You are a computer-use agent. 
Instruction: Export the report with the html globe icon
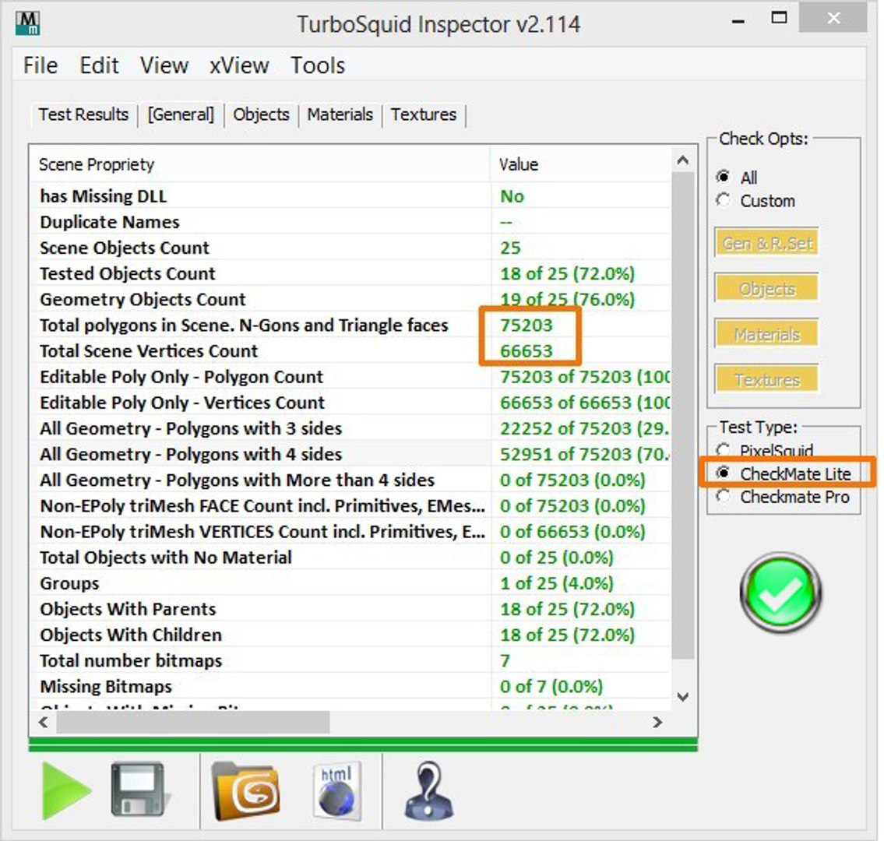click(337, 790)
